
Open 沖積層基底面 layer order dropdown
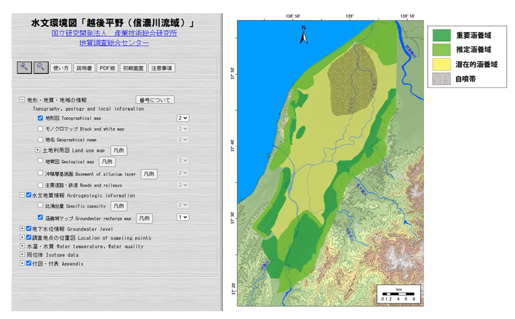tap(183, 173)
